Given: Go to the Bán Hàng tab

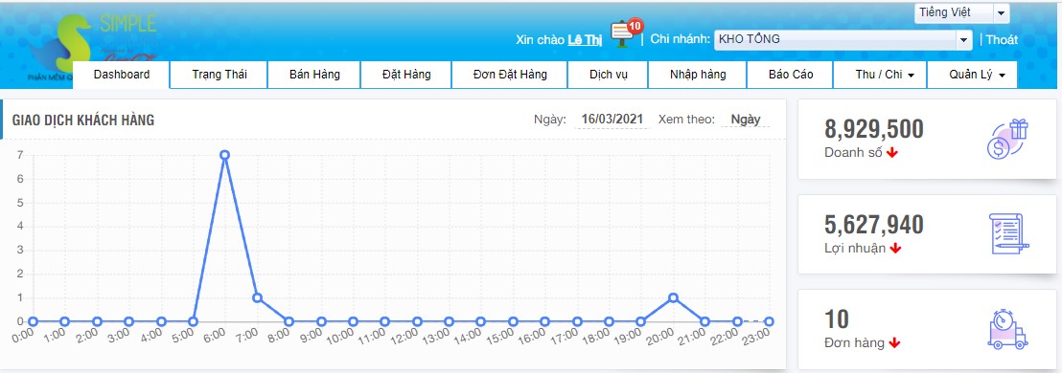Looking at the screenshot, I should (x=314, y=75).
